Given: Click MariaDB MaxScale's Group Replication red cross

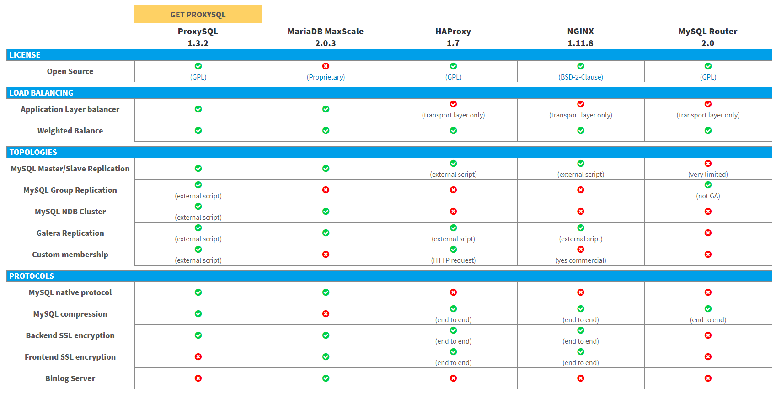Looking at the screenshot, I should 326,190.
